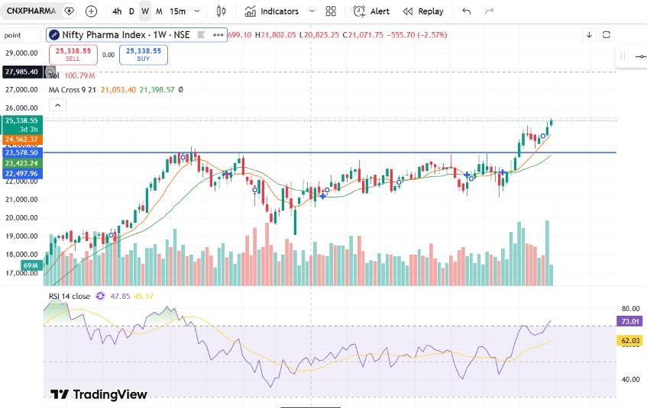Viewport: 647px width, 408px height.
Task: Click the 27,985.40 crosshair price label
Action: (21, 72)
